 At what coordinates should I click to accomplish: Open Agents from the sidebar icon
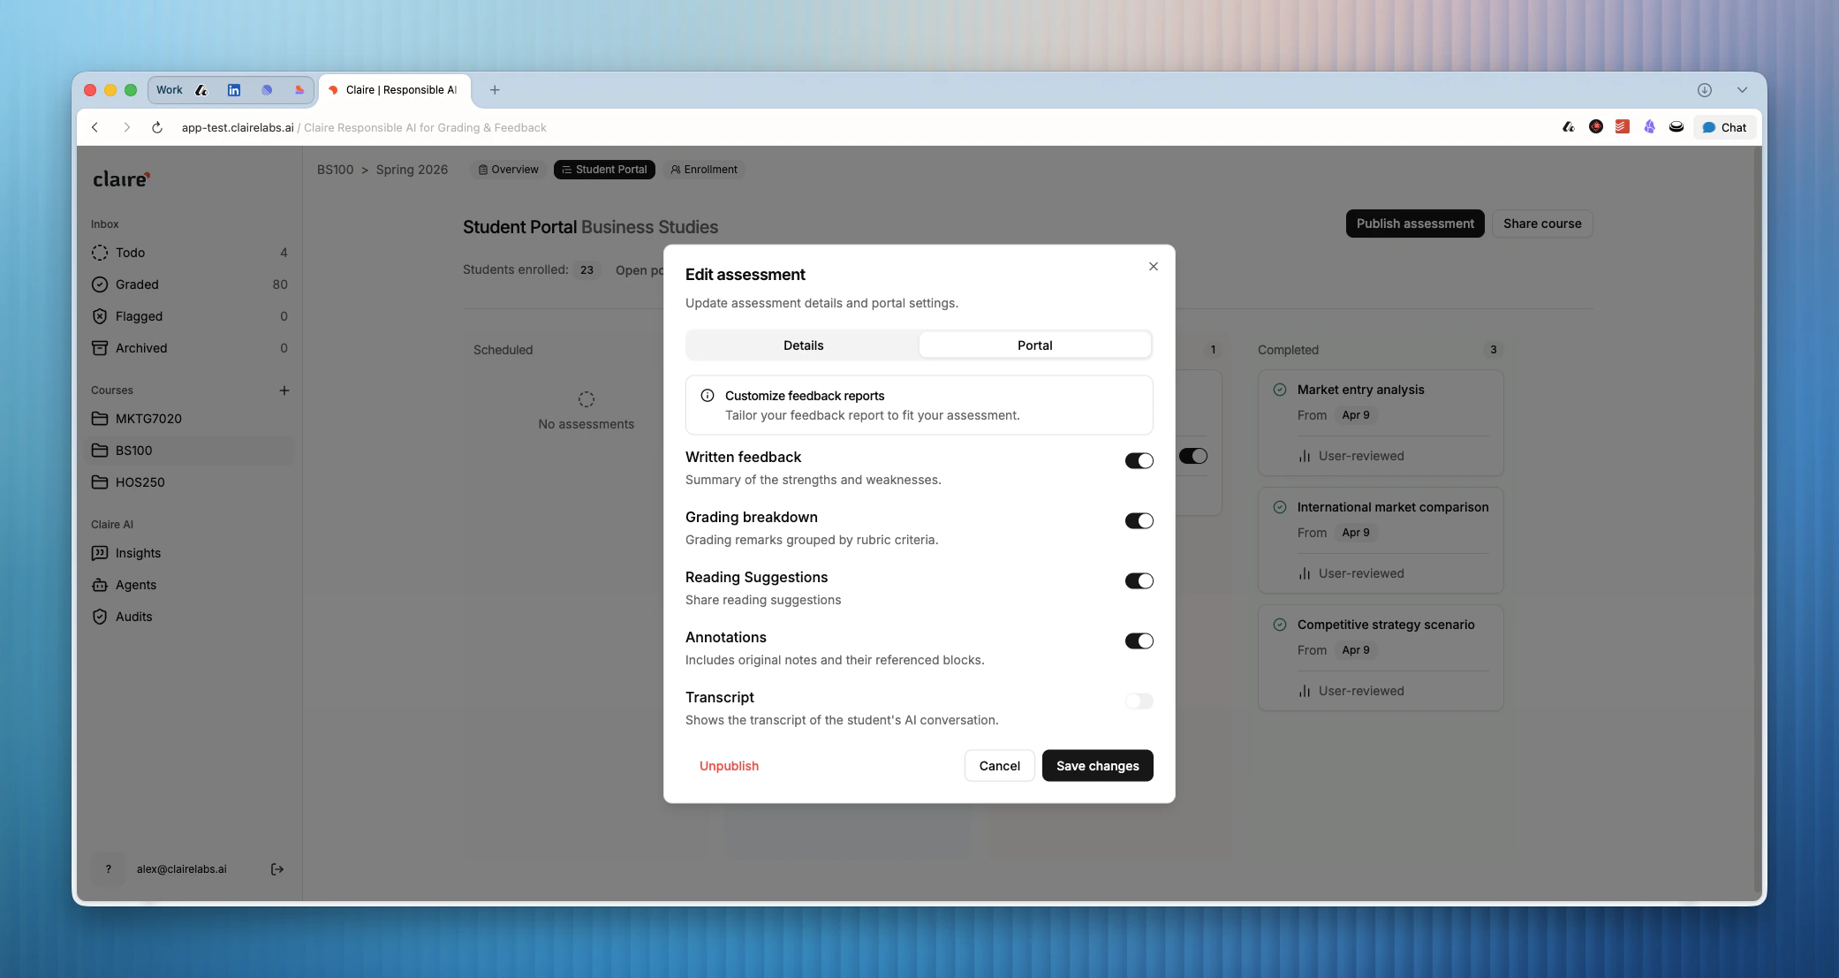pyautogui.click(x=100, y=585)
